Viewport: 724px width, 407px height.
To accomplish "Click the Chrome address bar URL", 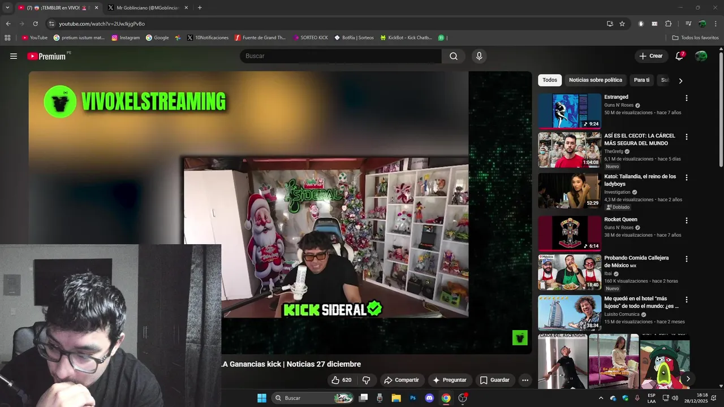I will click(x=102, y=24).
